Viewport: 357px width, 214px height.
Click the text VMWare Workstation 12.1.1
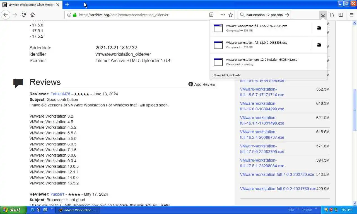(x=54, y=172)
